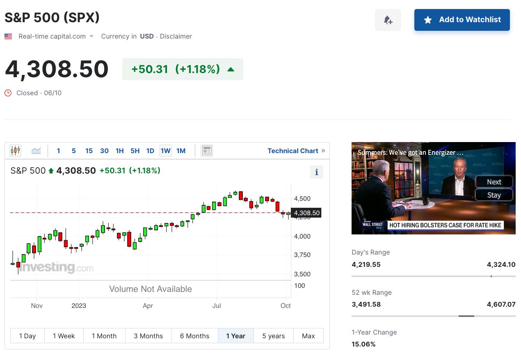This screenshot has width=521, height=358.
Task: Select the 1D interval
Action: [150, 151]
